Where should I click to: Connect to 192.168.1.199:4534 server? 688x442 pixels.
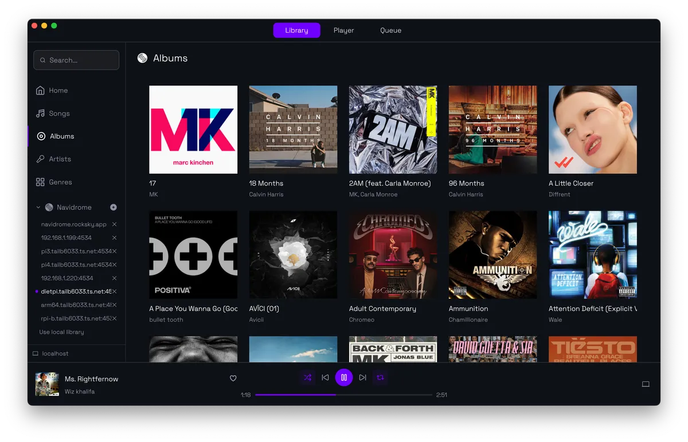67,238
